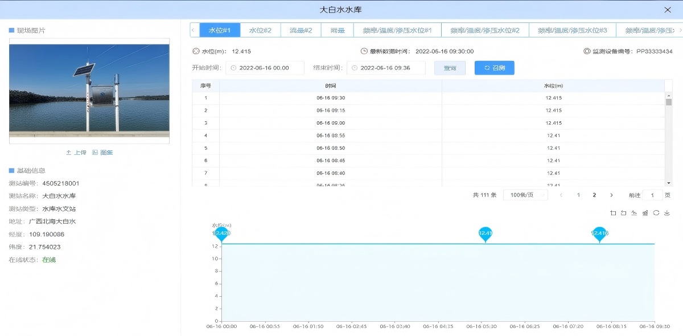This screenshot has height=336, width=683.
Task: Click the chart area zoom icon
Action: tap(613, 213)
